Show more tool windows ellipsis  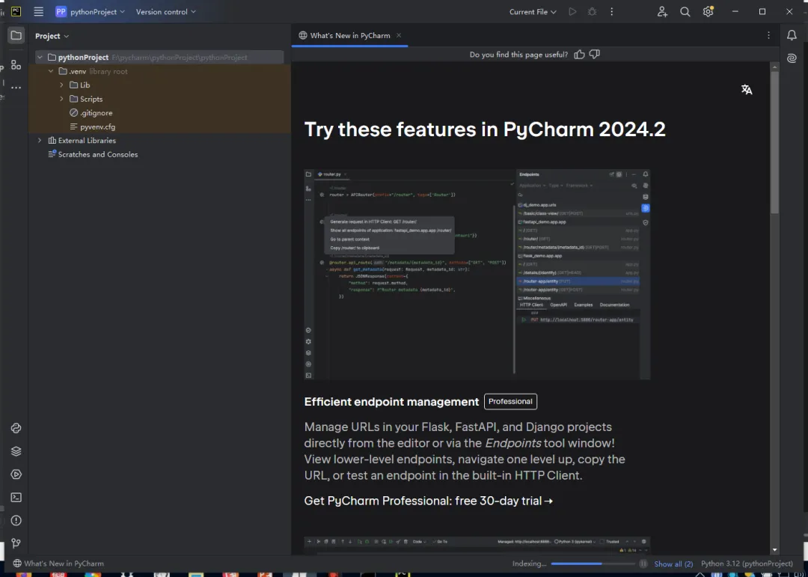pyautogui.click(x=16, y=88)
